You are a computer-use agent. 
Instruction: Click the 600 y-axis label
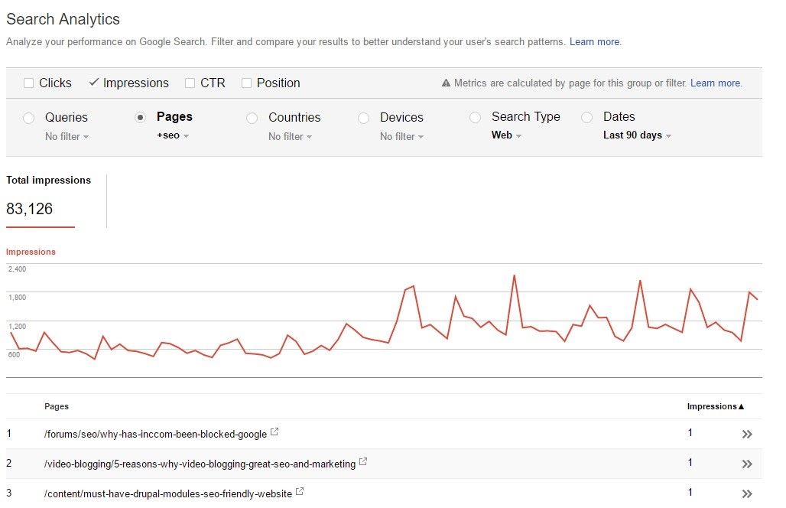[14, 355]
